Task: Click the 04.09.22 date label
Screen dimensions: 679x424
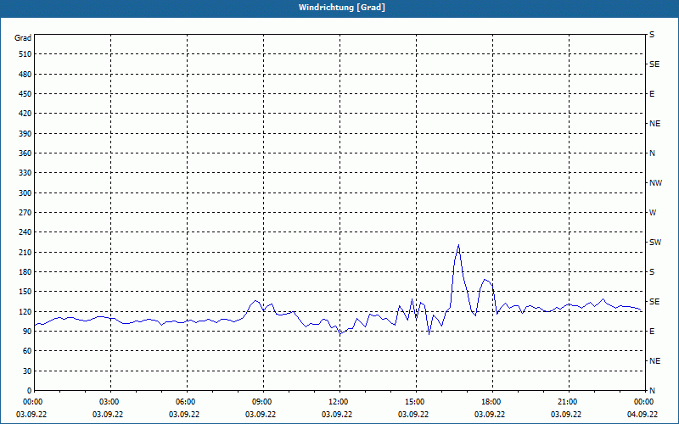Action: (x=643, y=415)
